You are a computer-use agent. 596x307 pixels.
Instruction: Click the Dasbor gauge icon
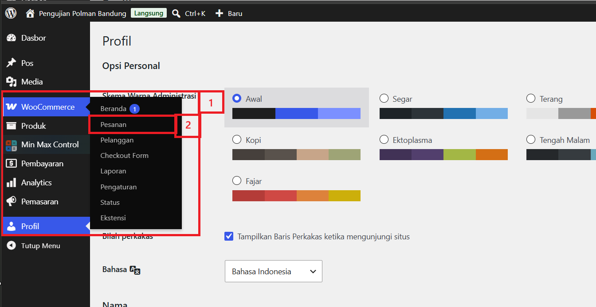[x=12, y=38]
